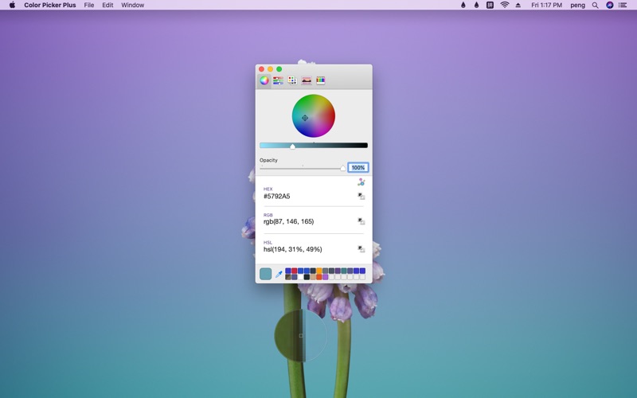Click the Opacity slider handle
This screenshot has height=398, width=637.
pyautogui.click(x=343, y=168)
